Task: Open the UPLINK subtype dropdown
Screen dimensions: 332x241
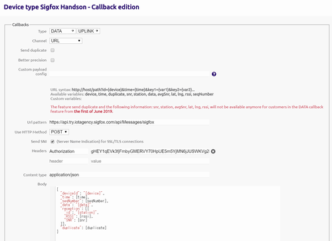Action: click(88, 31)
